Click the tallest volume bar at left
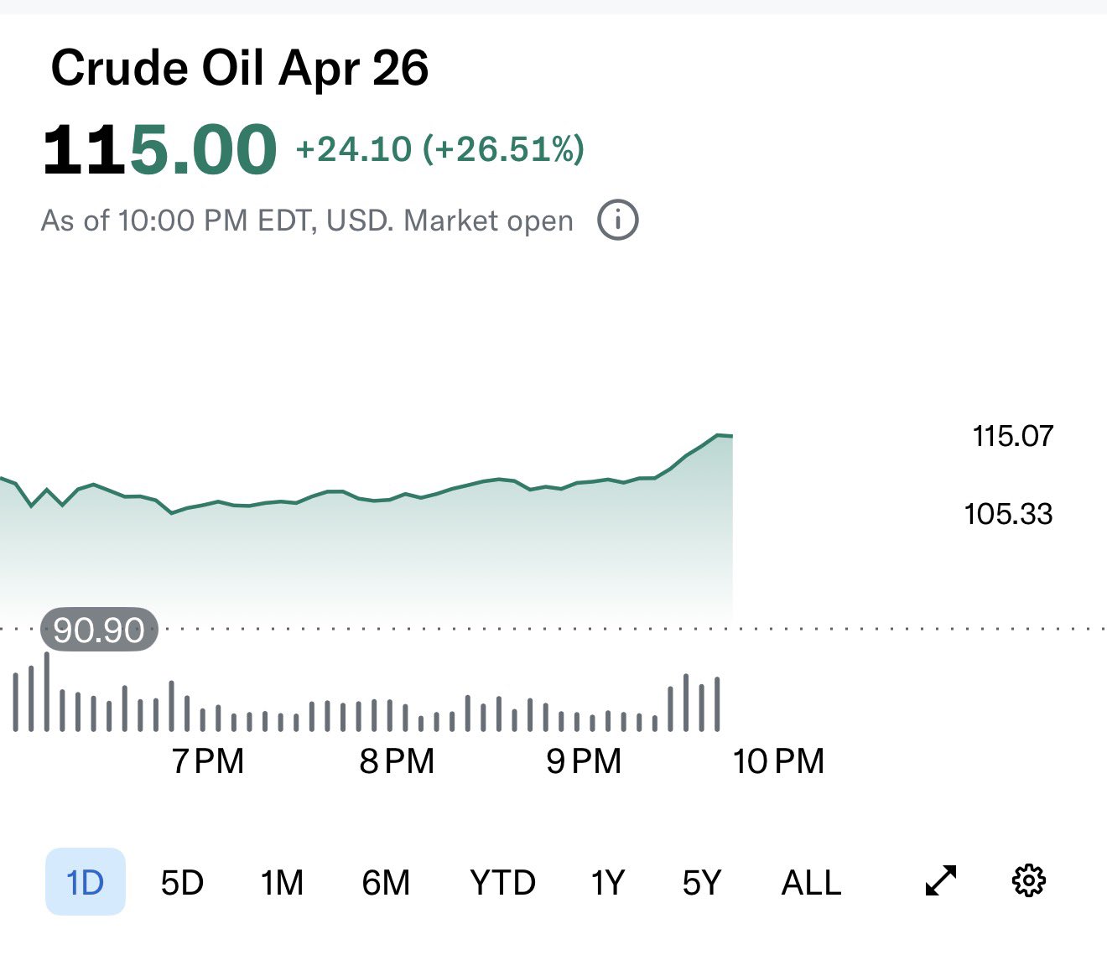Viewport: 1107px width, 955px height. pos(47,692)
